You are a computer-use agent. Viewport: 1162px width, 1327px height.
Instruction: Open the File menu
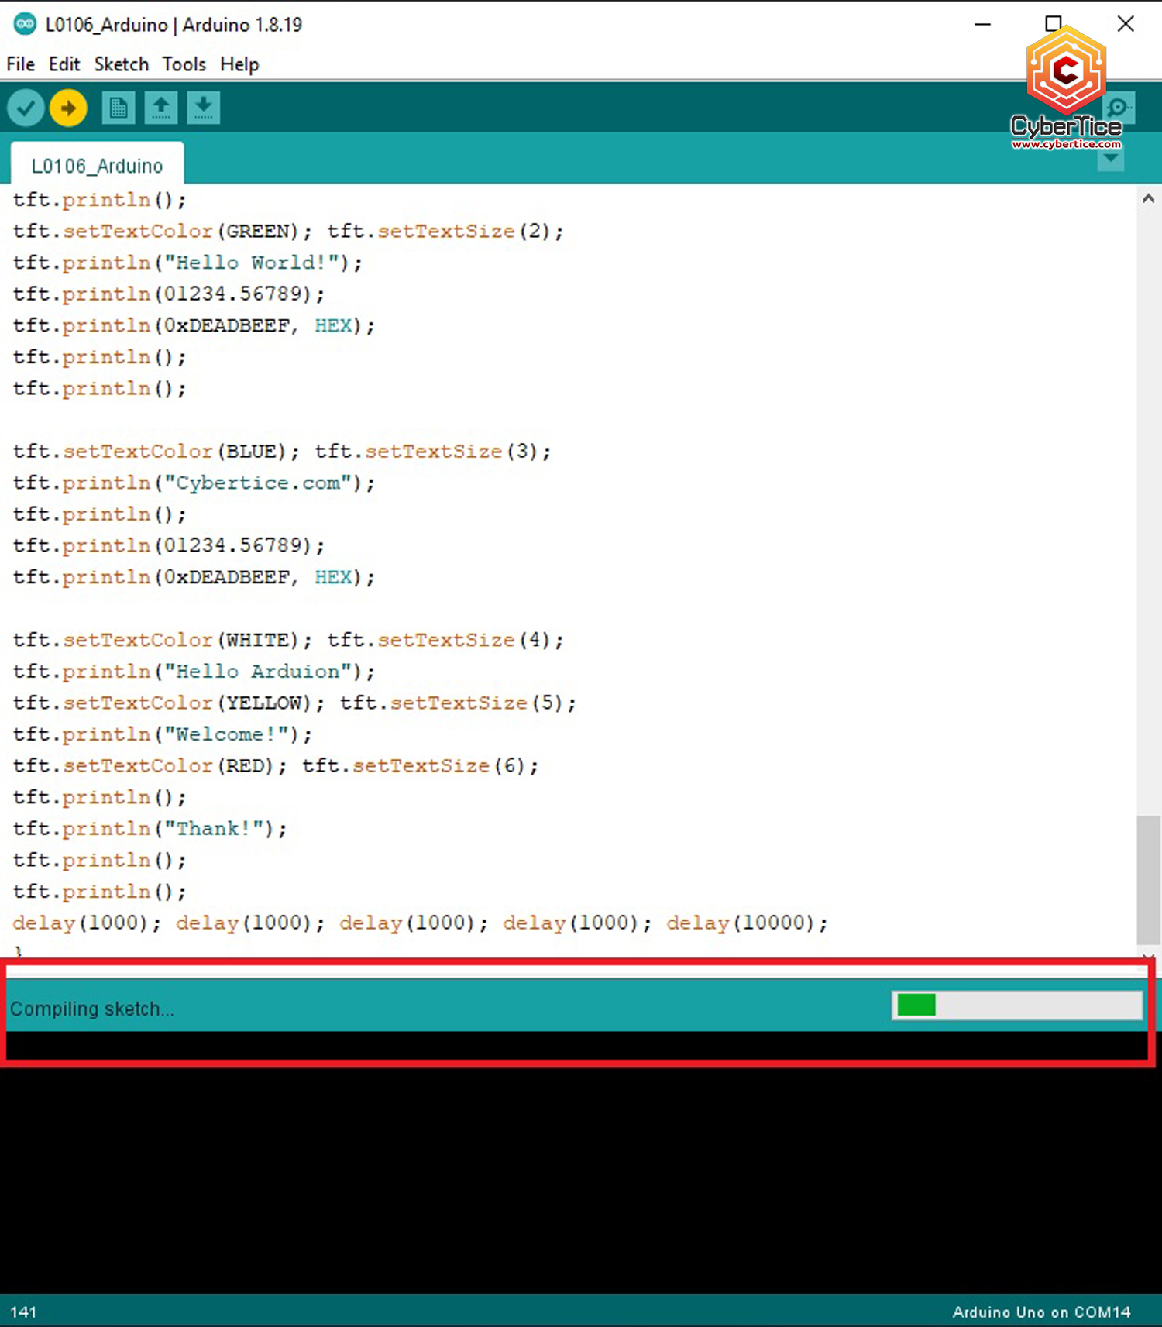coord(21,64)
